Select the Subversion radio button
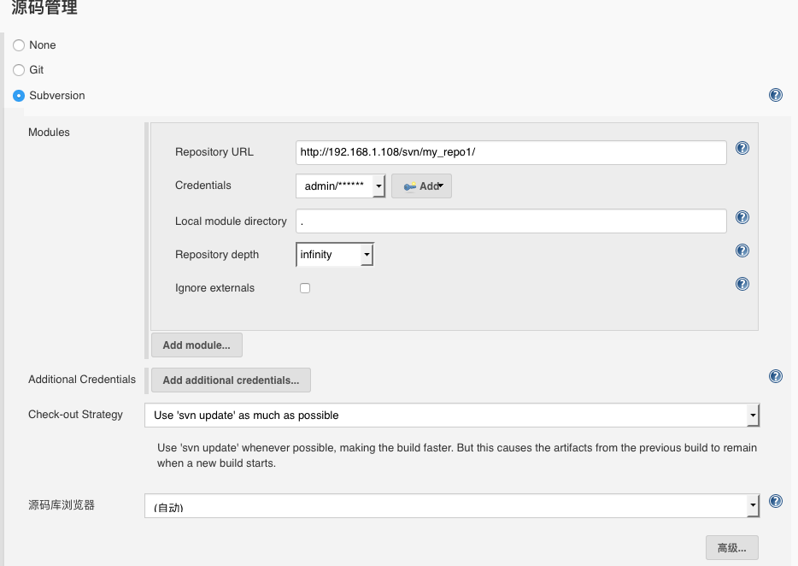798x566 pixels. click(x=19, y=96)
